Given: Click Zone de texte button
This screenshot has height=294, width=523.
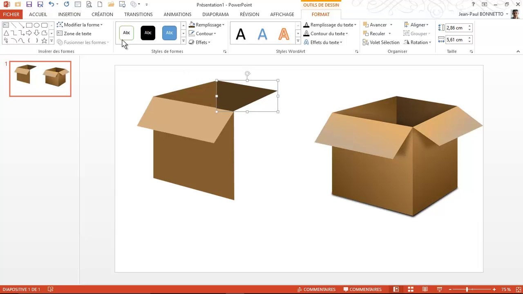Looking at the screenshot, I should click(x=74, y=33).
